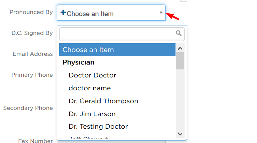
Task: Open the Pronounced By Choose an Item box
Action: tap(111, 13)
